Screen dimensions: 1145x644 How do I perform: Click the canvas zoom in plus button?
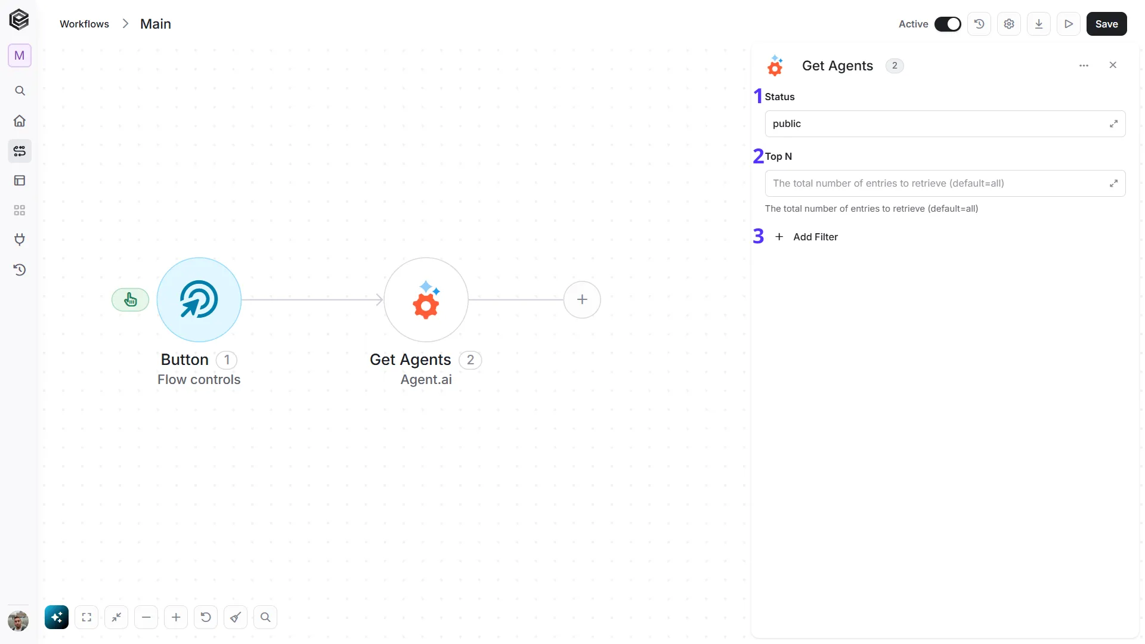click(176, 617)
